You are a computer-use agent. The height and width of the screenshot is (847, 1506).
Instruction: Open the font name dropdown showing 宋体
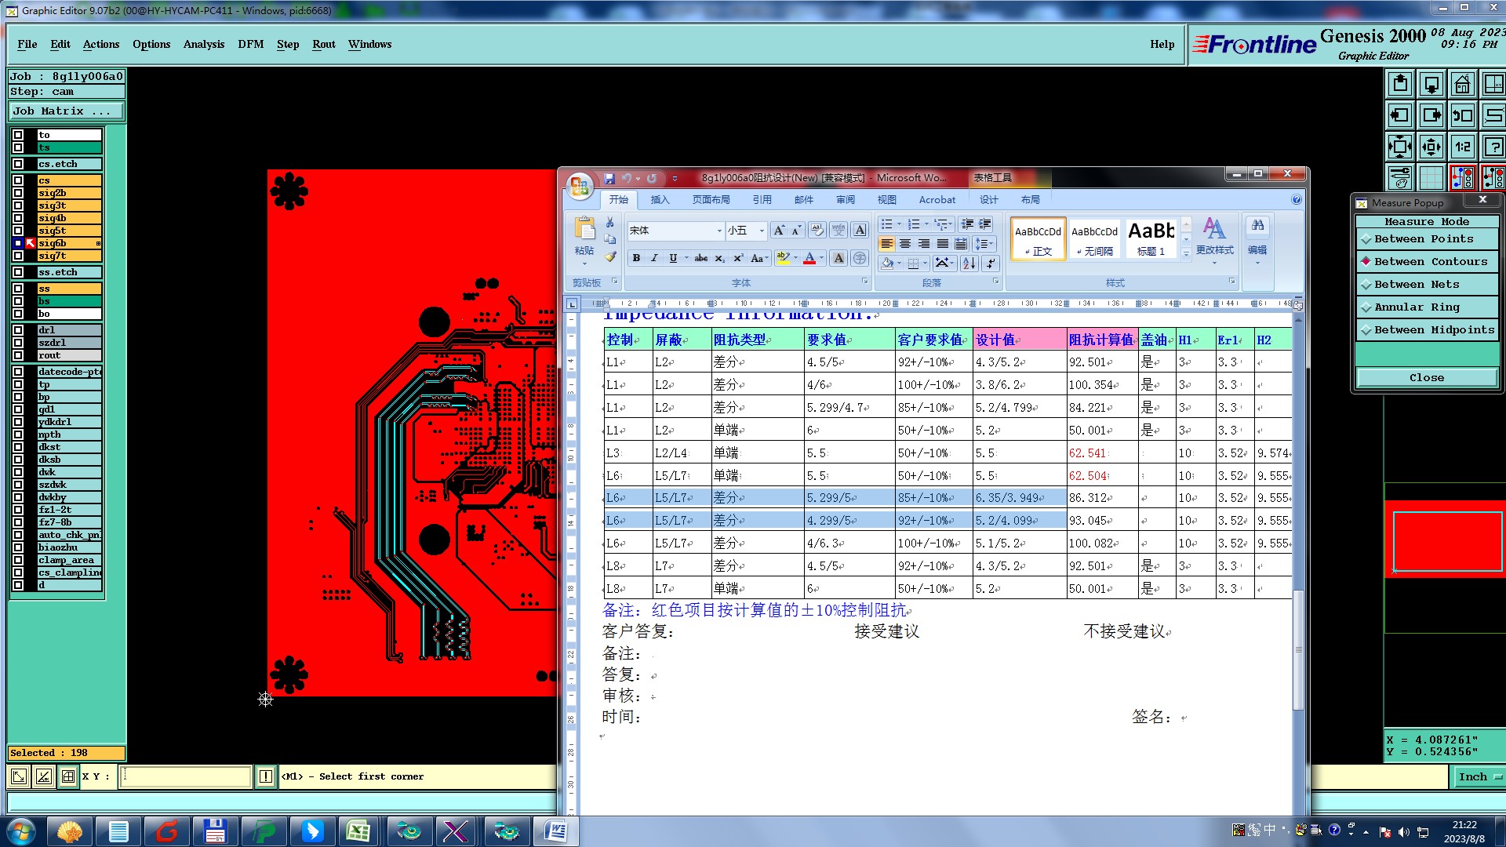pos(718,231)
